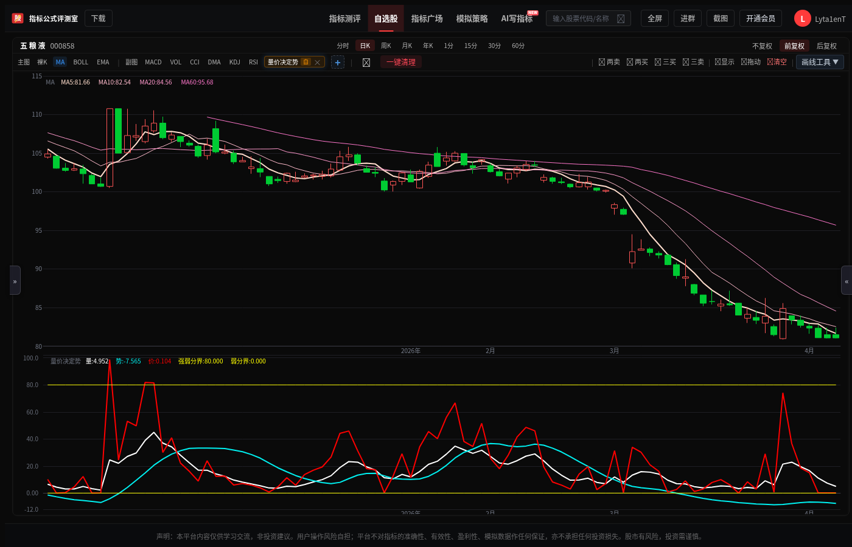Screen dimensions: 852x547
Task: Click the red 清空 option
Action: tap(777, 62)
